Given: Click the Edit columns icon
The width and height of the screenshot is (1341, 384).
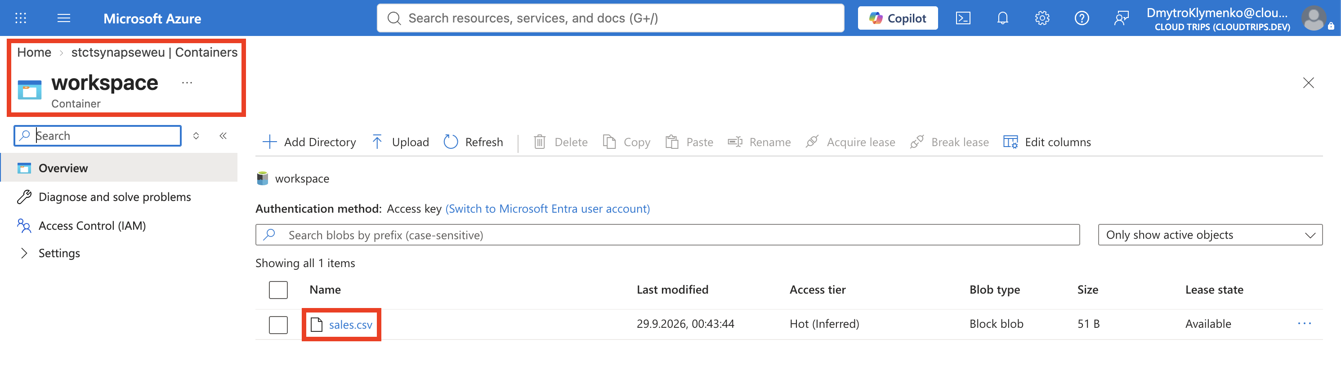Looking at the screenshot, I should point(1010,142).
